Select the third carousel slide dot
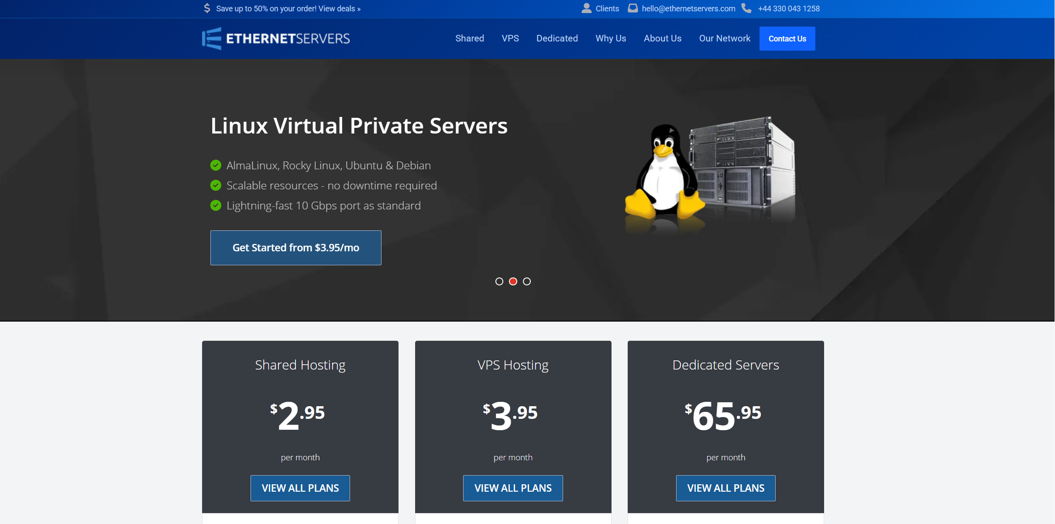This screenshot has width=1055, height=524. coord(527,281)
